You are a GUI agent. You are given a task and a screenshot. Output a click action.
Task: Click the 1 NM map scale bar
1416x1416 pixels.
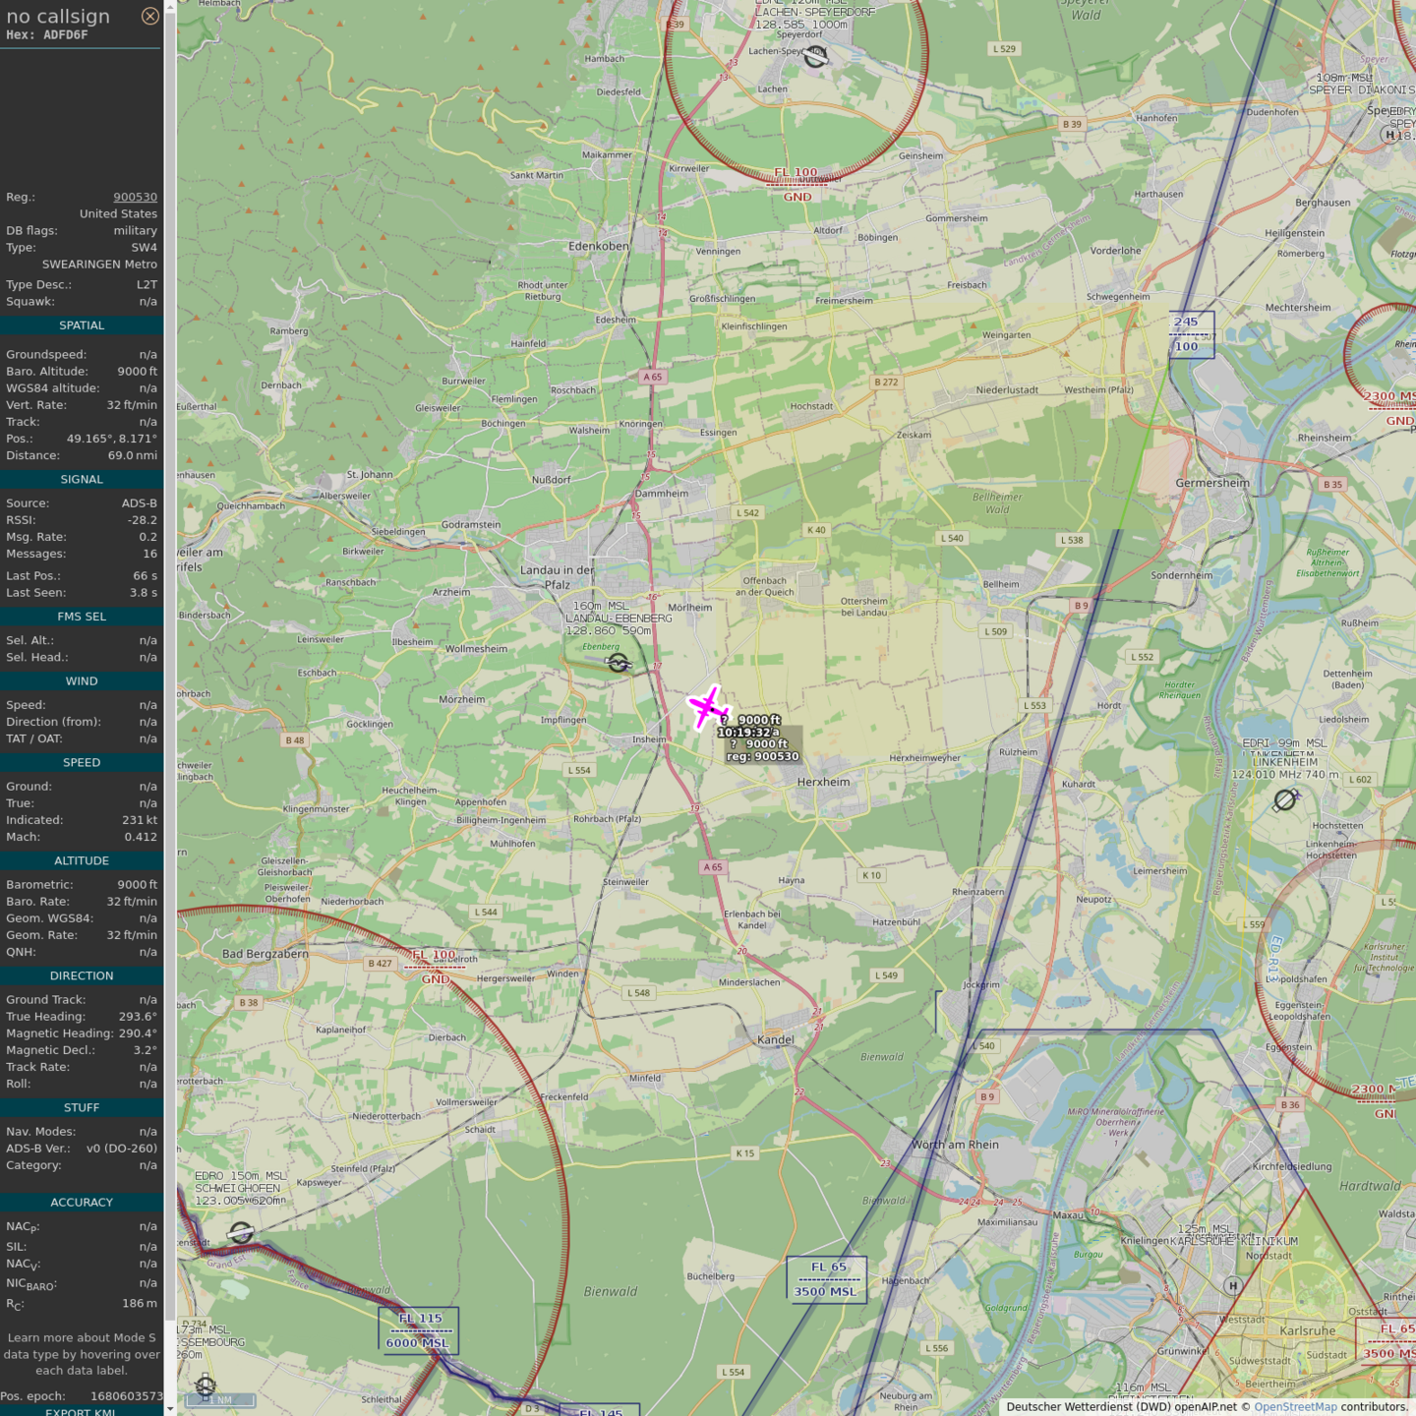[x=221, y=1400]
